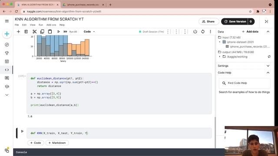Open the graduation cap courses icon
This screenshot has width=278, height=156.
(x=7, y=87)
